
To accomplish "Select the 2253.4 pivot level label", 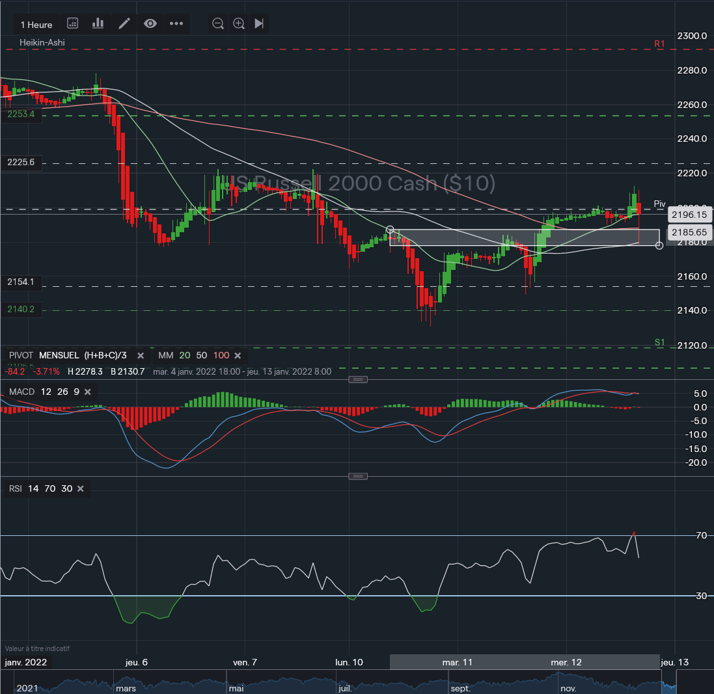I will (x=21, y=114).
